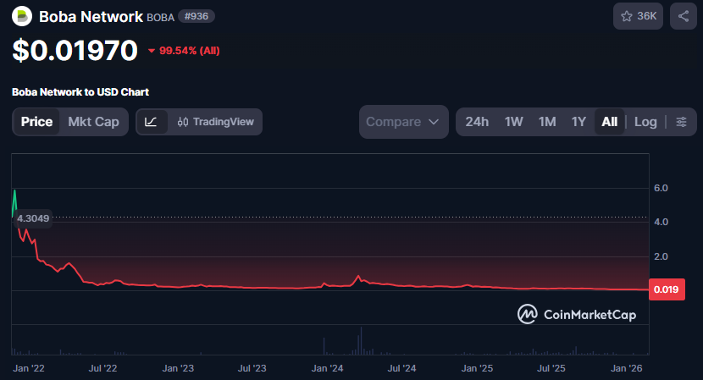Click the red price-change down arrow
The image size is (703, 380).
pyautogui.click(x=152, y=51)
